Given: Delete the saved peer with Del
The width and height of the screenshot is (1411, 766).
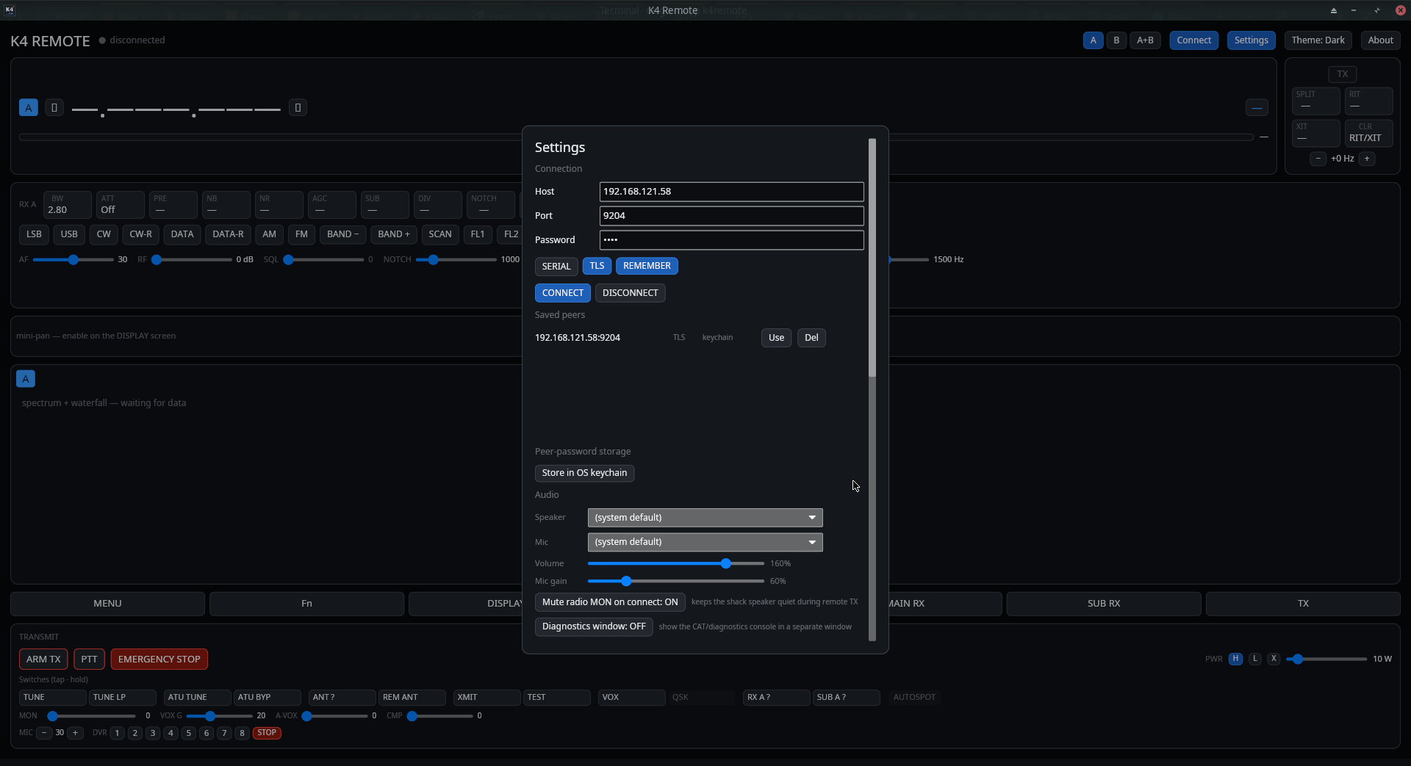Looking at the screenshot, I should (811, 338).
